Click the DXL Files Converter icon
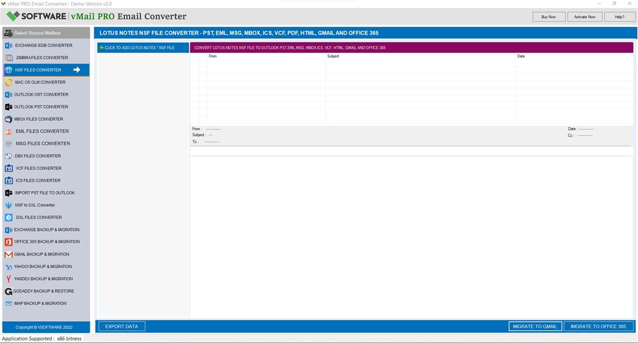 [x=9, y=218]
